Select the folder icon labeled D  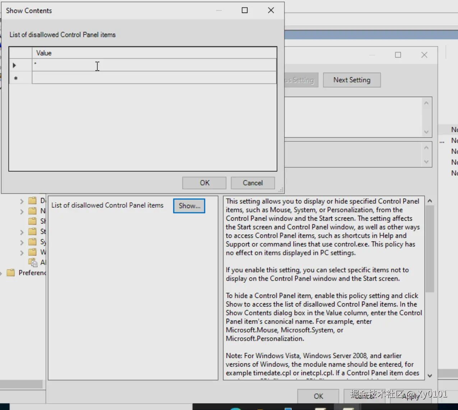pyautogui.click(x=33, y=201)
